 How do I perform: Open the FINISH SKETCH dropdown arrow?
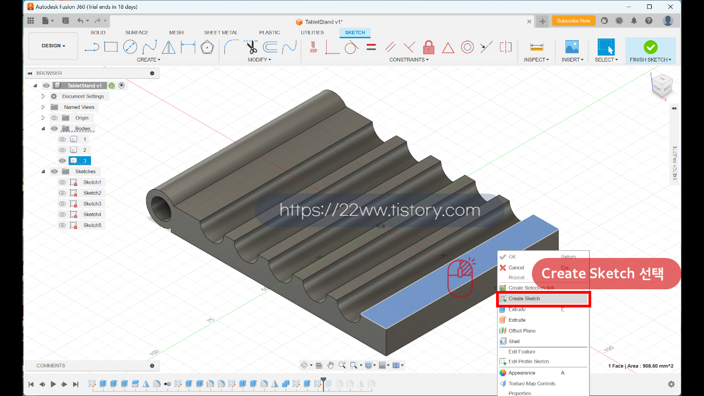click(669, 59)
